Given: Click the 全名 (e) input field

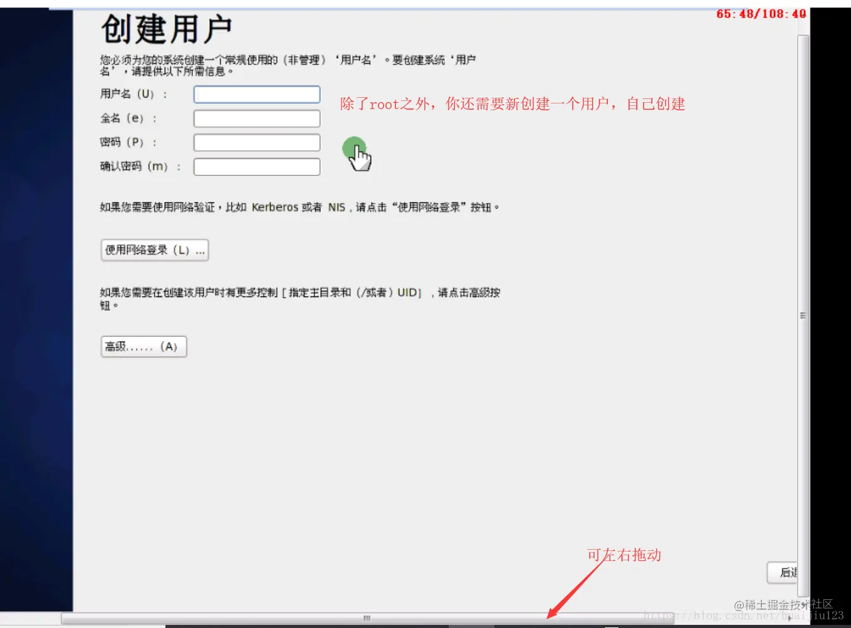Looking at the screenshot, I should tap(256, 118).
